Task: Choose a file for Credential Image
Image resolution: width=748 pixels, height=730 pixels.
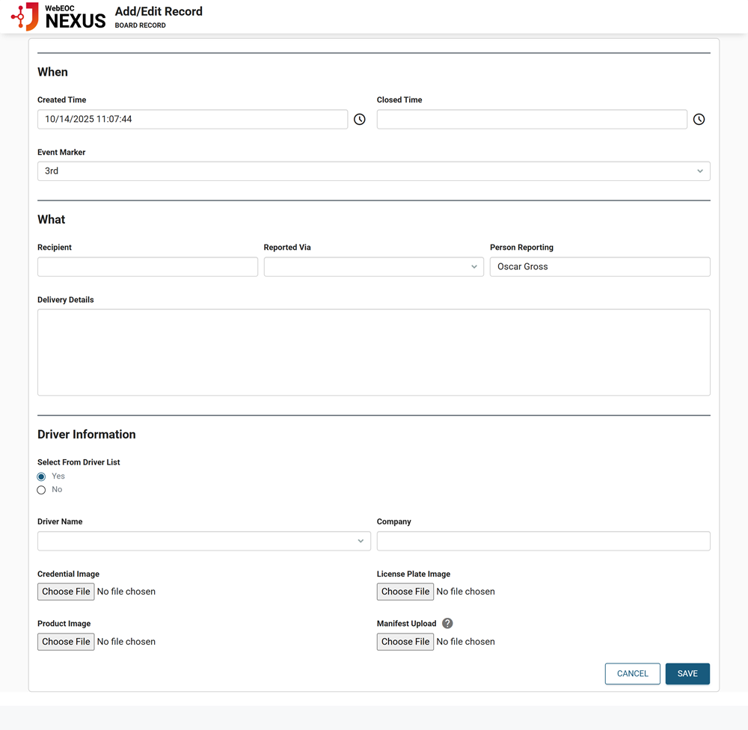Action: [66, 592]
